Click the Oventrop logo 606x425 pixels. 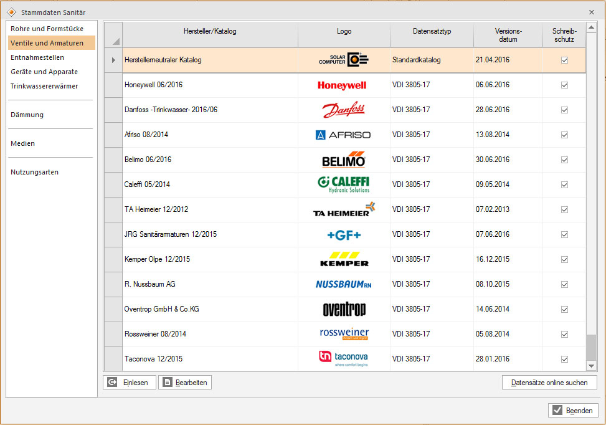(x=344, y=309)
